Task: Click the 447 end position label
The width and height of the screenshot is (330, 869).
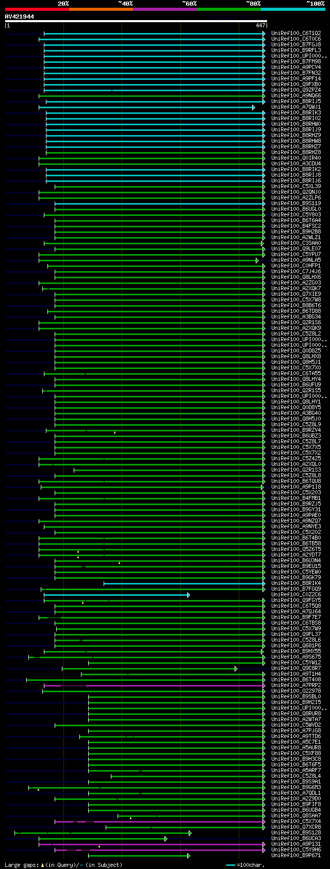Action: point(260,25)
